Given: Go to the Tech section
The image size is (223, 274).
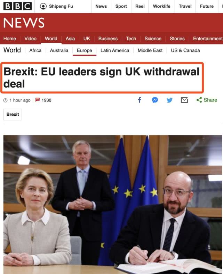Looking at the screenshot, I should [131, 39].
